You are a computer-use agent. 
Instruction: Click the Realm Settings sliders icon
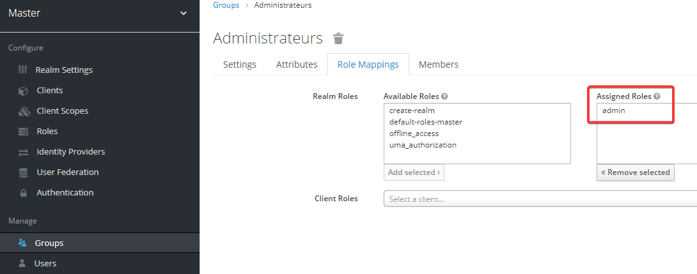23,70
